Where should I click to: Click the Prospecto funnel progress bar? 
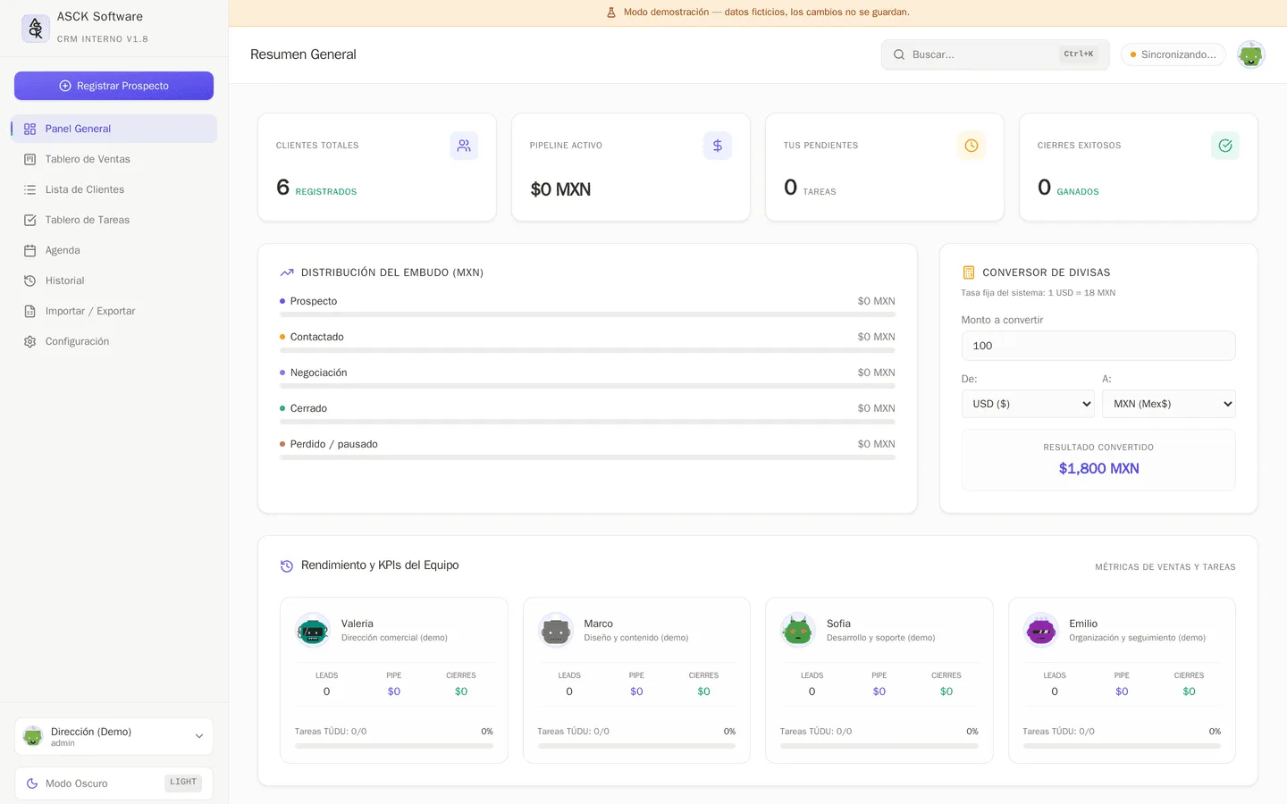pyautogui.click(x=587, y=314)
